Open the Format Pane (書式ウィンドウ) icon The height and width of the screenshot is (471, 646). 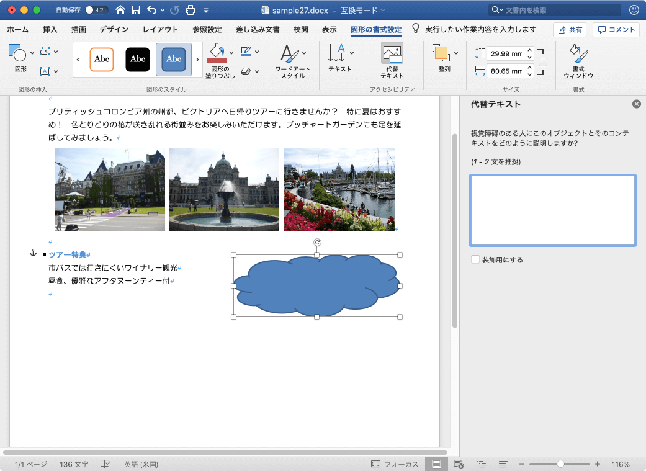578,55
